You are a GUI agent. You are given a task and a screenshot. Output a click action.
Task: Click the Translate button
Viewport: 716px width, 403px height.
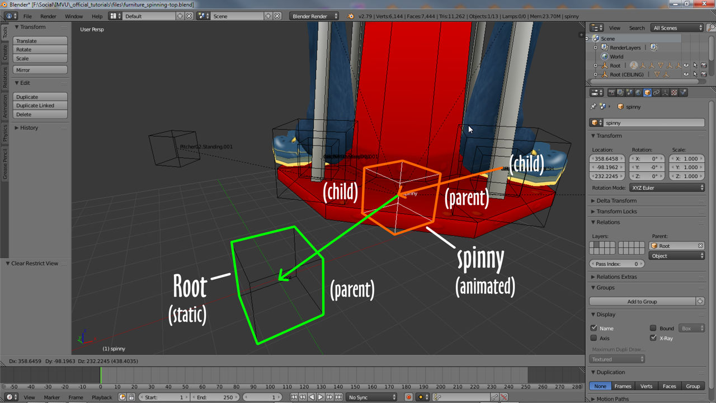point(40,41)
